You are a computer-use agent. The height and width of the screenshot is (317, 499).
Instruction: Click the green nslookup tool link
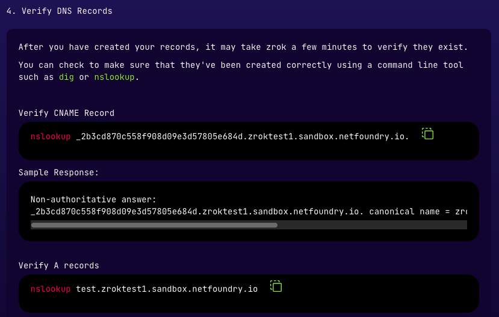coord(114,77)
